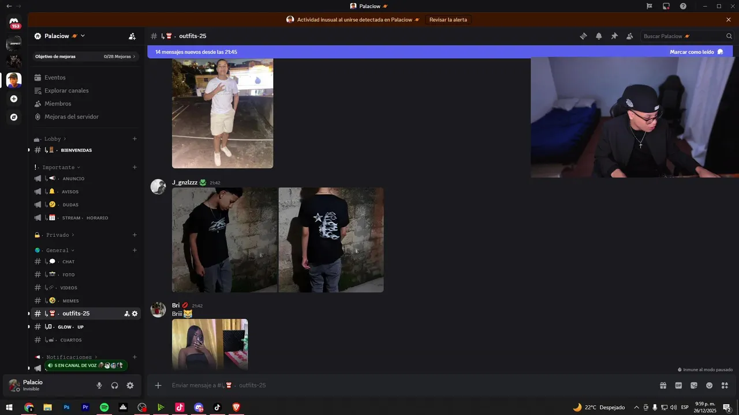
Task: Click Revisar la alerta button
Action: pos(448,20)
